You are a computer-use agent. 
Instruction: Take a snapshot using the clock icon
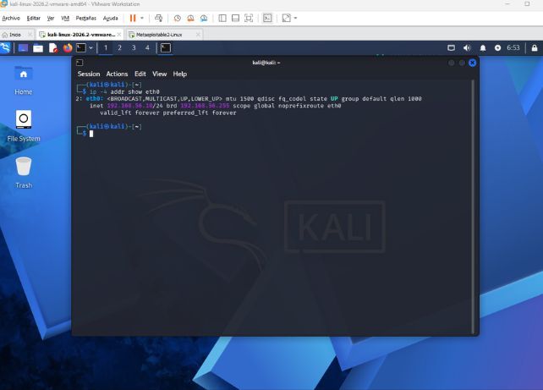click(x=178, y=18)
